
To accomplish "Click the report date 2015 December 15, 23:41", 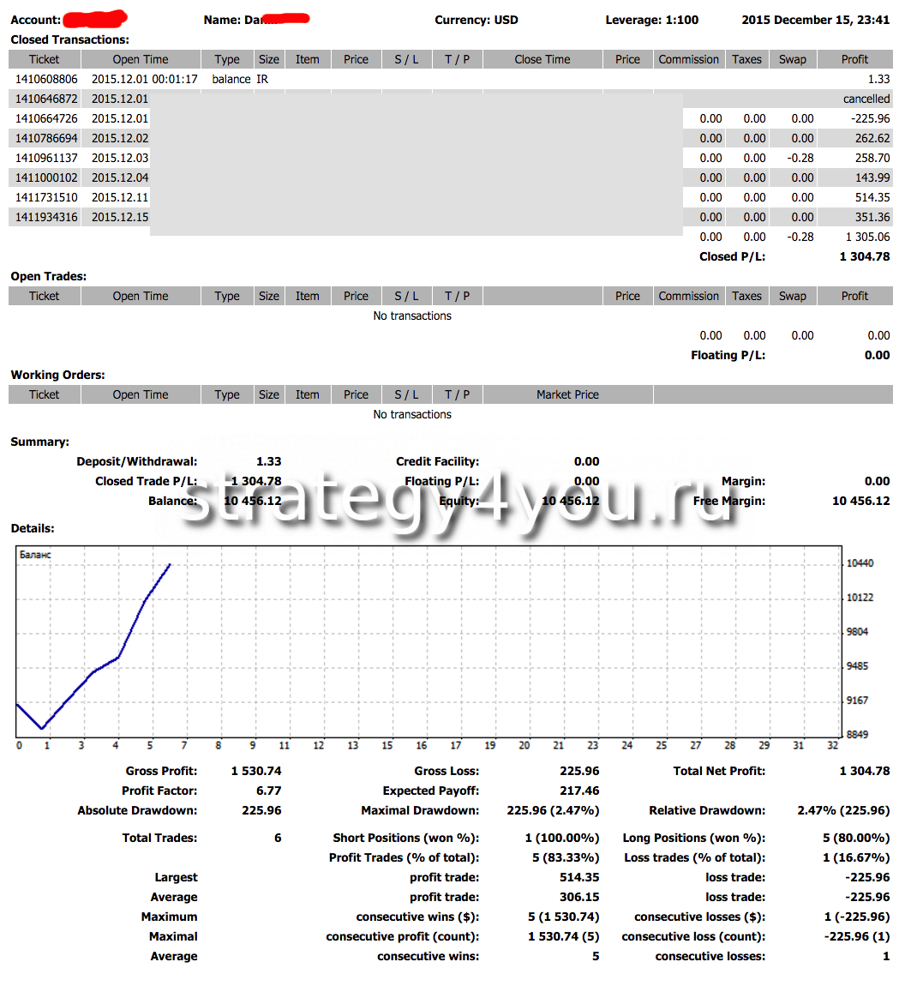I will (815, 20).
